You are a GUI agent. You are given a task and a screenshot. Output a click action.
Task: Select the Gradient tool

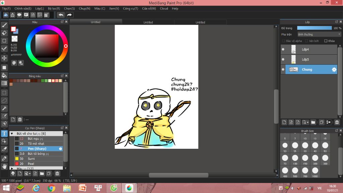(x=4, y=83)
